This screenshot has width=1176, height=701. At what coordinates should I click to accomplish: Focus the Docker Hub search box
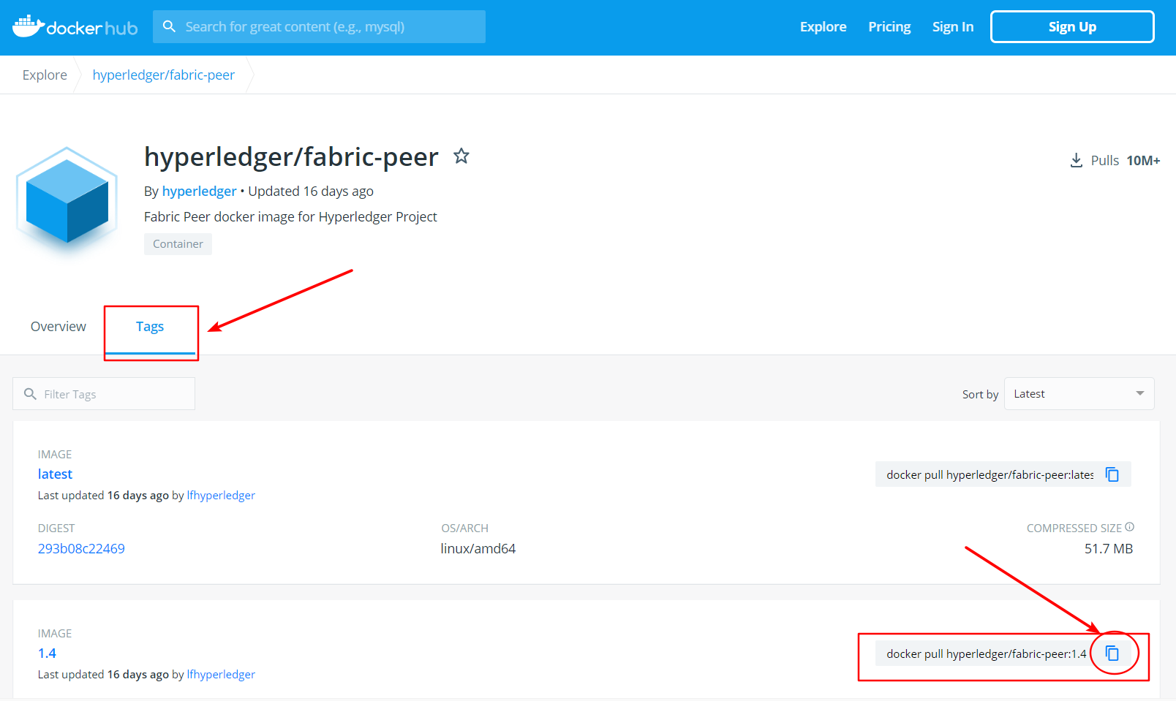tap(319, 27)
